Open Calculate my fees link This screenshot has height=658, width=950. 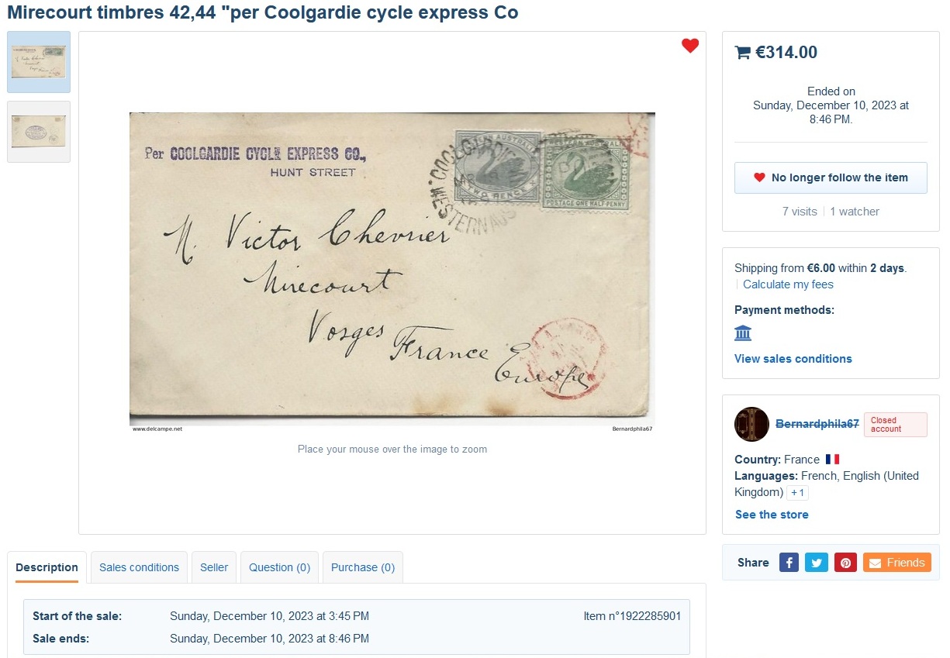point(788,284)
